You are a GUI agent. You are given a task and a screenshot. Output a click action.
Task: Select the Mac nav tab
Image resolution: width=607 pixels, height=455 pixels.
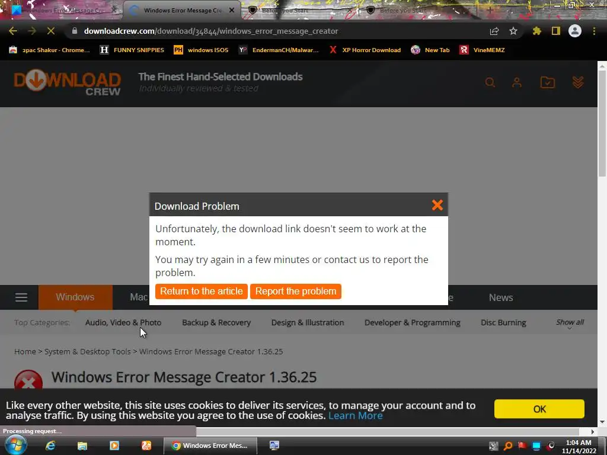pyautogui.click(x=139, y=297)
